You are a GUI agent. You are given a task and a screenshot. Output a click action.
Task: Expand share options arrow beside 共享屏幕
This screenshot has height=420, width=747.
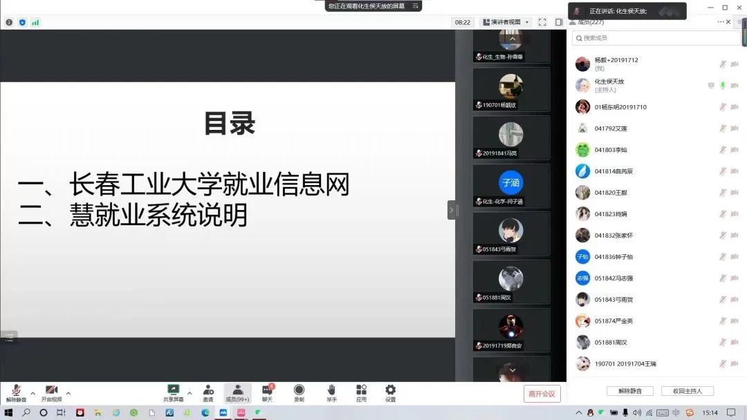coord(190,394)
